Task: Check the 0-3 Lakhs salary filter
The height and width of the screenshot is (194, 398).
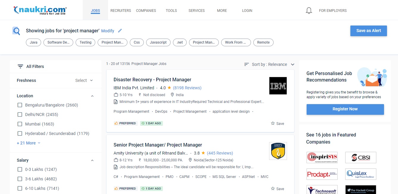Action: point(20,169)
